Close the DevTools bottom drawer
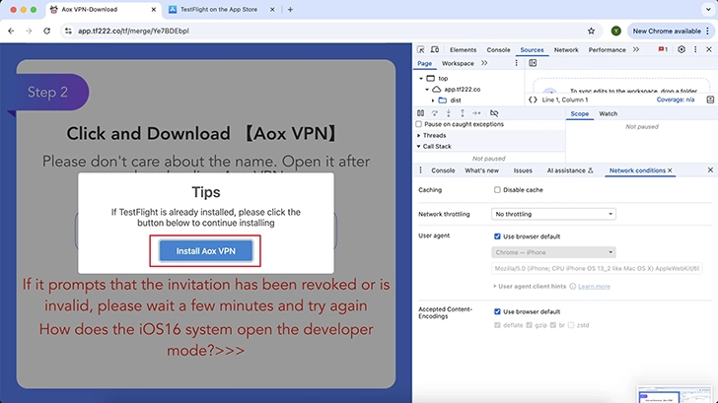Viewport: 718px width, 403px height. point(710,170)
